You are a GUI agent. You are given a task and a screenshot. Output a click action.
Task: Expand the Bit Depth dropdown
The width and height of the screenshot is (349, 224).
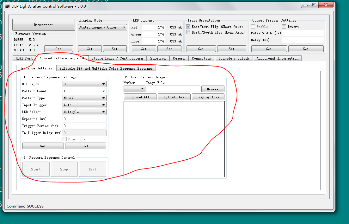tap(85, 84)
